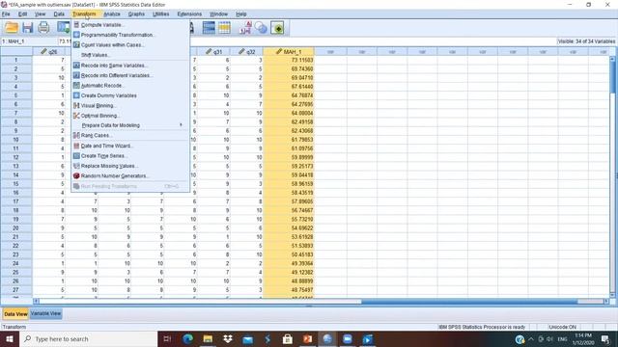Select the q31 column header
This screenshot has height=347, width=618.
point(213,51)
